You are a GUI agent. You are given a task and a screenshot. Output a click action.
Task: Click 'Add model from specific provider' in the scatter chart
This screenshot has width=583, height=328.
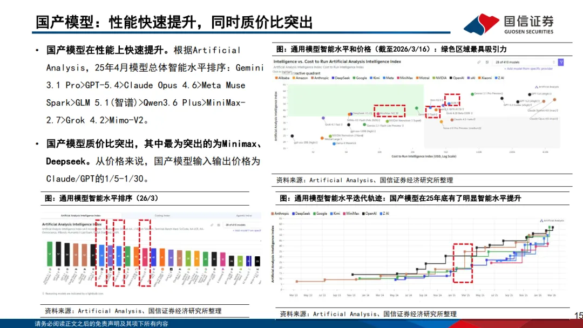528,69
